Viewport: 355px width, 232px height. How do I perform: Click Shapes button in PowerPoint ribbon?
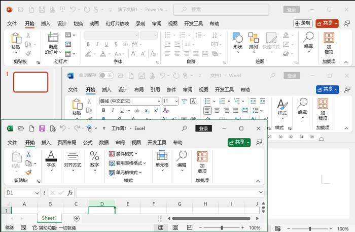(238, 43)
